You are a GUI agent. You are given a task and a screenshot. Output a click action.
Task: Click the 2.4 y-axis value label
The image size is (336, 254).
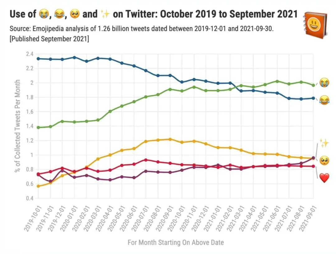click(x=29, y=54)
